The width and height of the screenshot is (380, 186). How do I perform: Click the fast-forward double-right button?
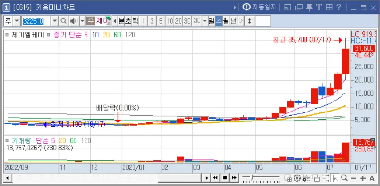234,178
